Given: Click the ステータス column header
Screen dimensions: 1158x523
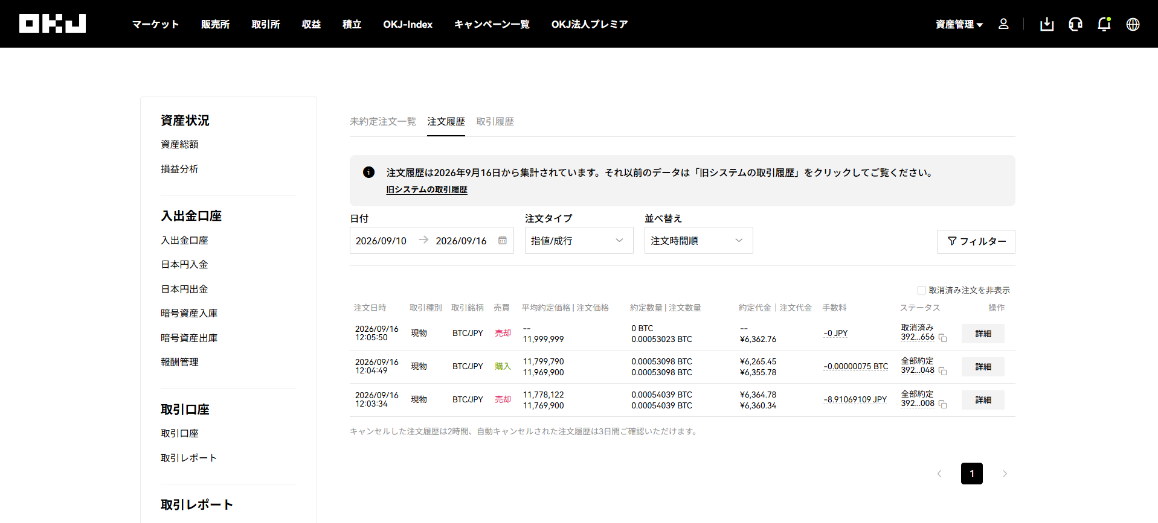Looking at the screenshot, I should [x=920, y=308].
